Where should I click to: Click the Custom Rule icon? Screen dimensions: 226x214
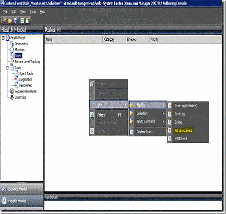point(131,132)
